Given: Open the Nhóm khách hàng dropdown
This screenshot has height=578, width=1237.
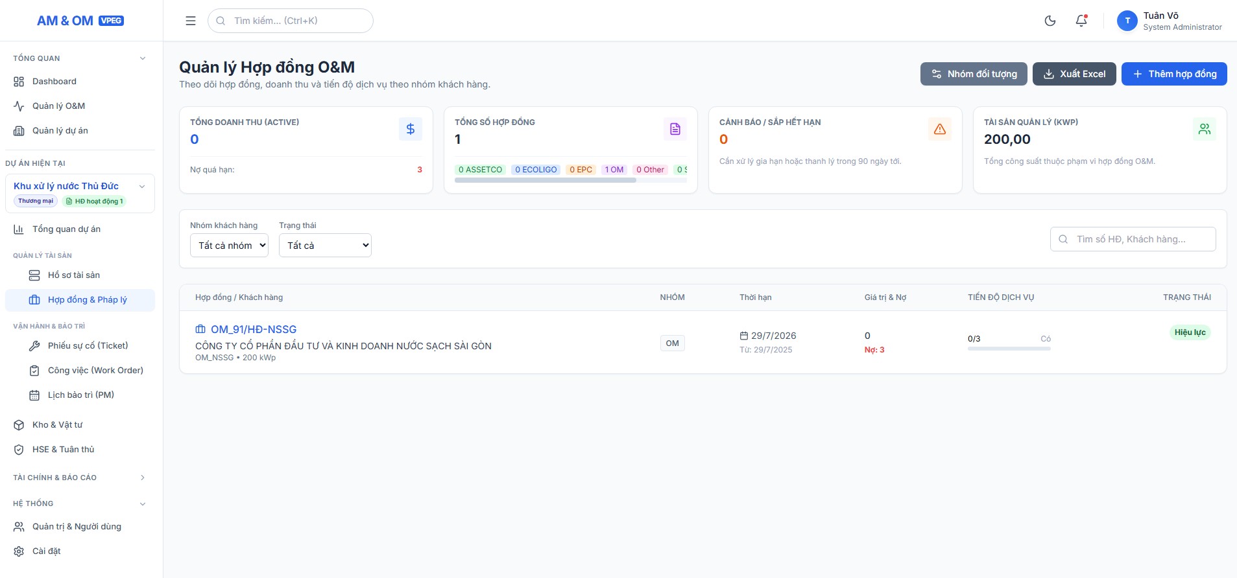Looking at the screenshot, I should pyautogui.click(x=229, y=246).
